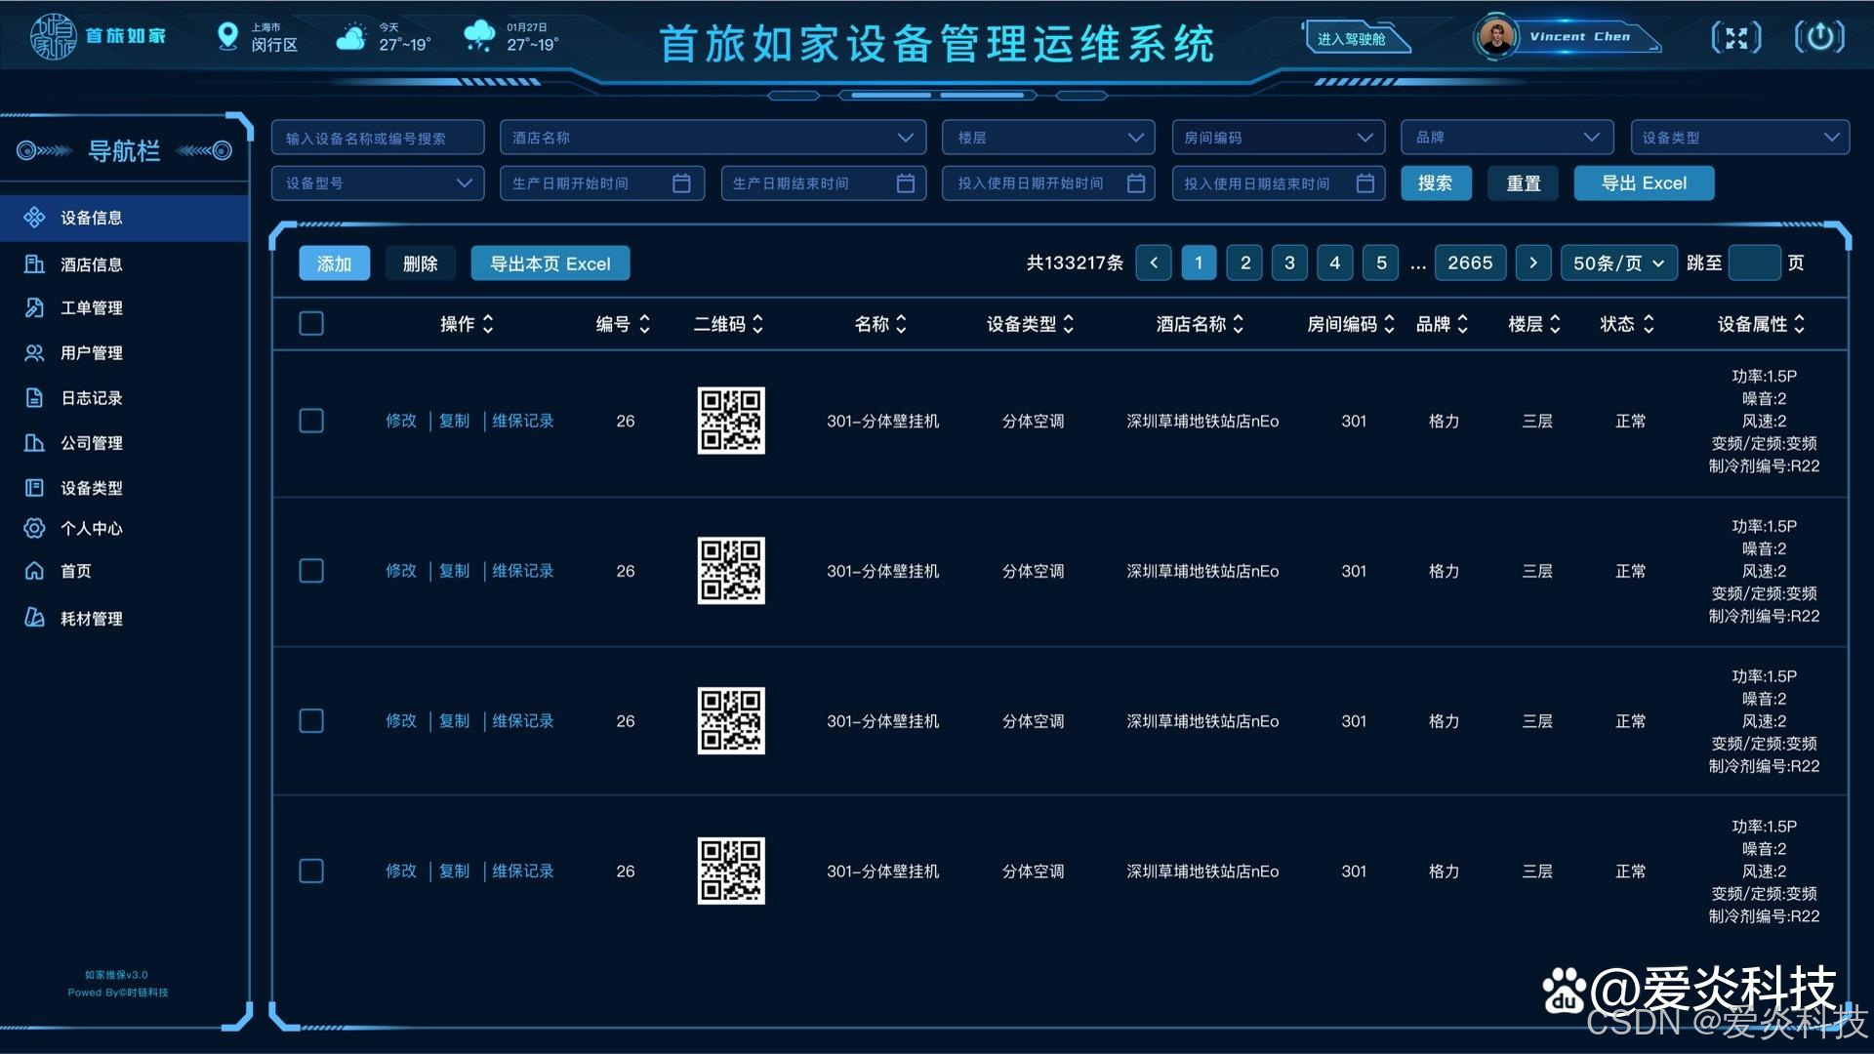Check the third device row checkbox
Screen dimensions: 1874x1054
[x=311, y=721]
